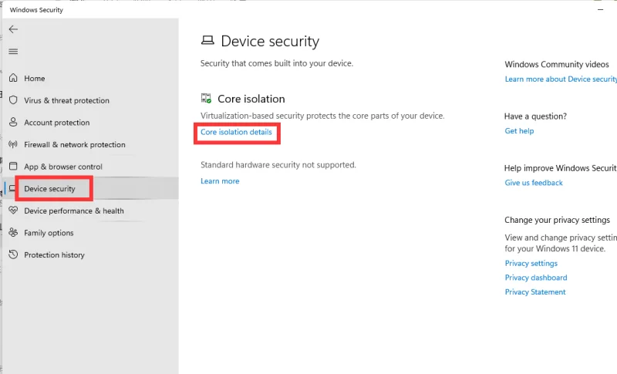This screenshot has width=617, height=374.
Task: Click the Firewall & network protection antenna icon
Action: click(x=13, y=144)
